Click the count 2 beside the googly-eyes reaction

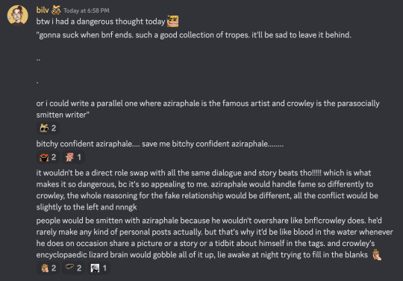coord(54,128)
